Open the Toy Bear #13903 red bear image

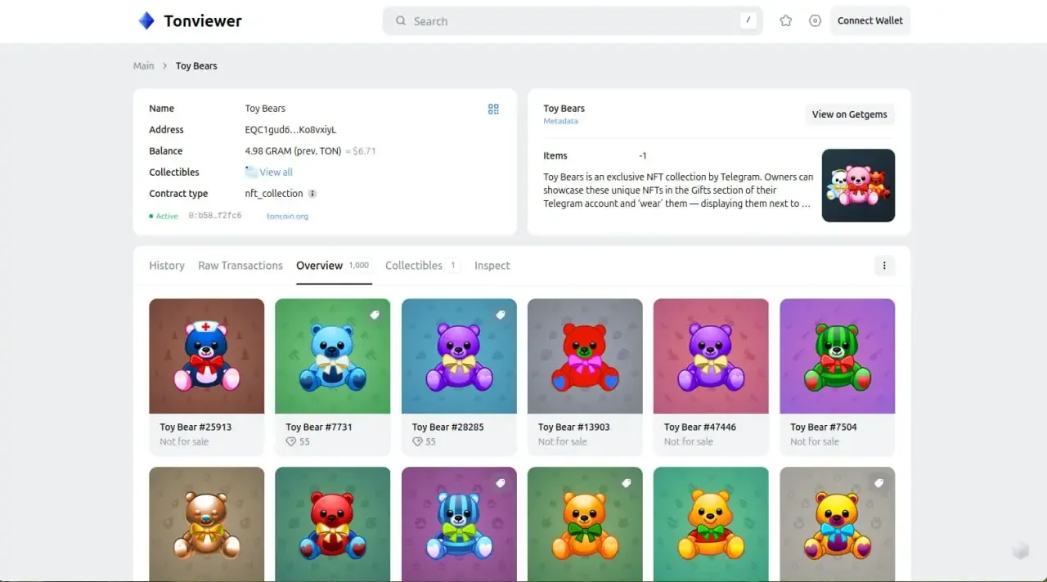tap(585, 356)
